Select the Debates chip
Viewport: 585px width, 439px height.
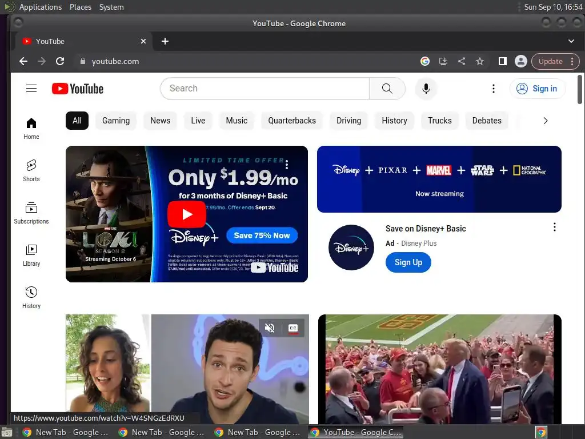click(487, 121)
